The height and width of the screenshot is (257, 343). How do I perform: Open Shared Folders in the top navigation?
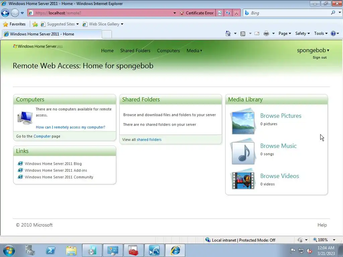pyautogui.click(x=135, y=51)
